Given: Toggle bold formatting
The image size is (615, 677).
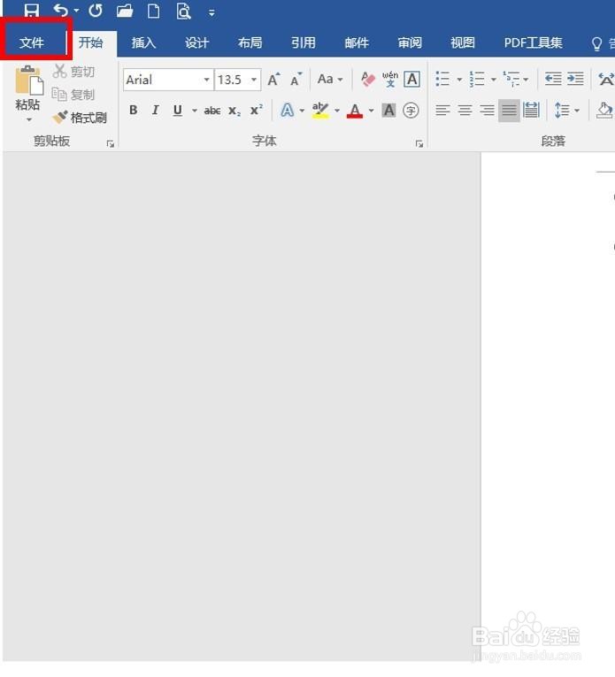Looking at the screenshot, I should click(134, 110).
